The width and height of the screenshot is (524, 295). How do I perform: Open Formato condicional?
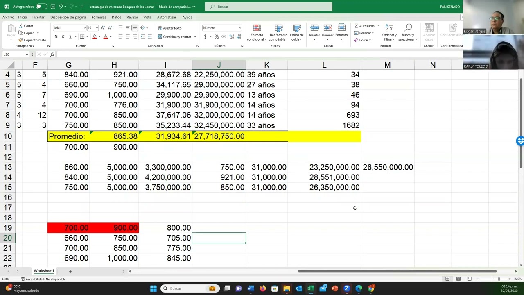click(257, 32)
